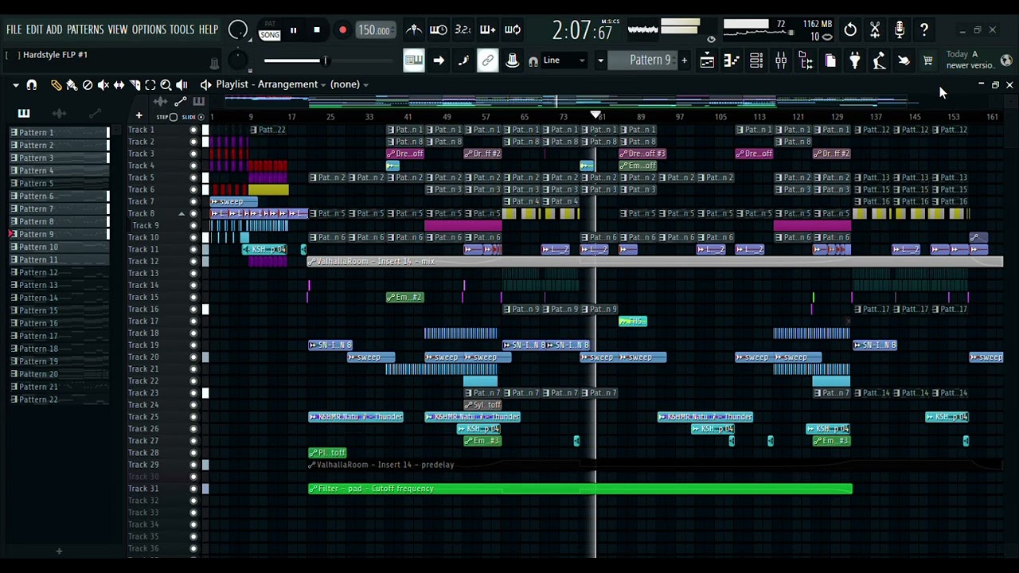The width and height of the screenshot is (1019, 573).
Task: Open the playlist options menu arrow
Action: (16, 84)
